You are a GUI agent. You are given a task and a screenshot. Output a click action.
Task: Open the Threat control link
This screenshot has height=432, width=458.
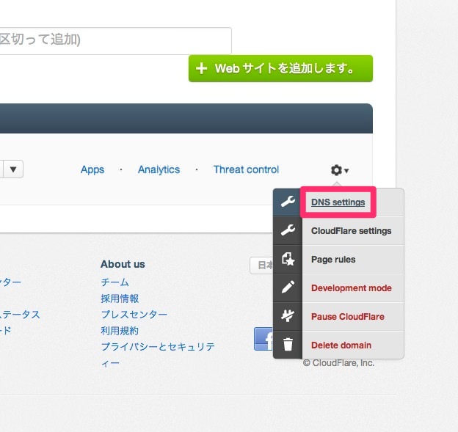(x=246, y=169)
